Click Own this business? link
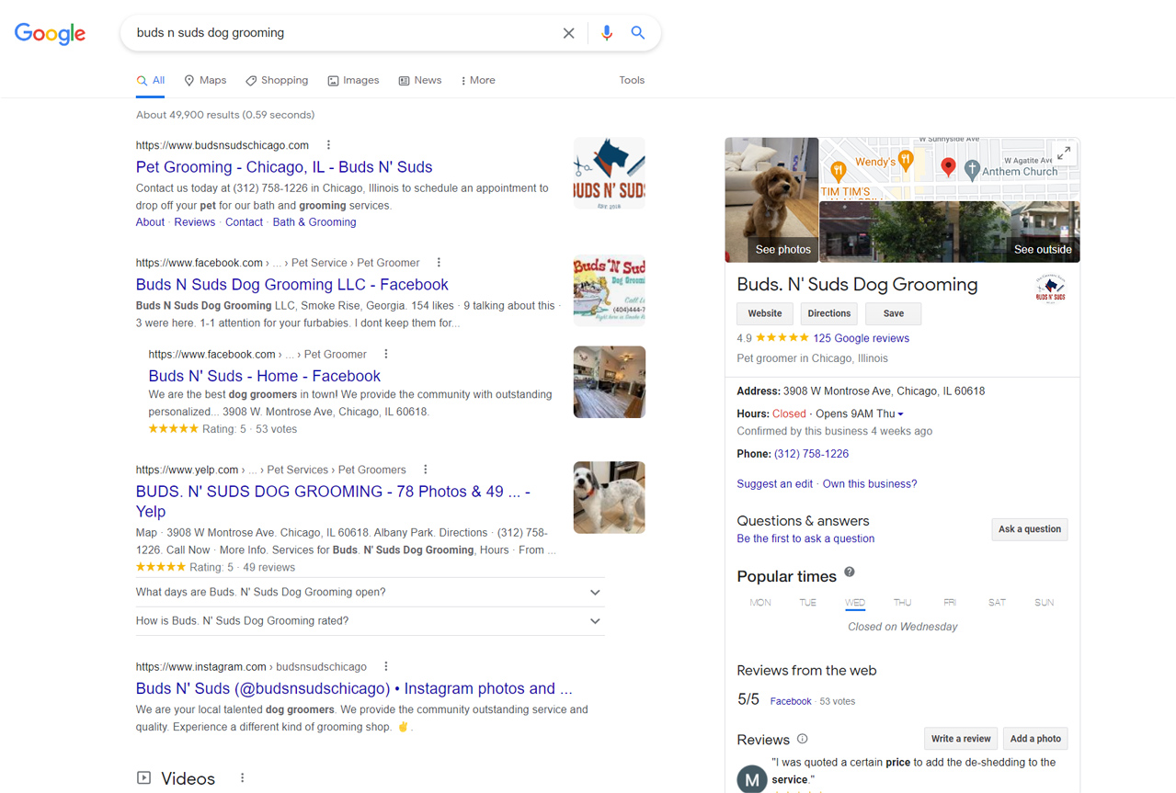The height and width of the screenshot is (793, 1176). pos(870,484)
